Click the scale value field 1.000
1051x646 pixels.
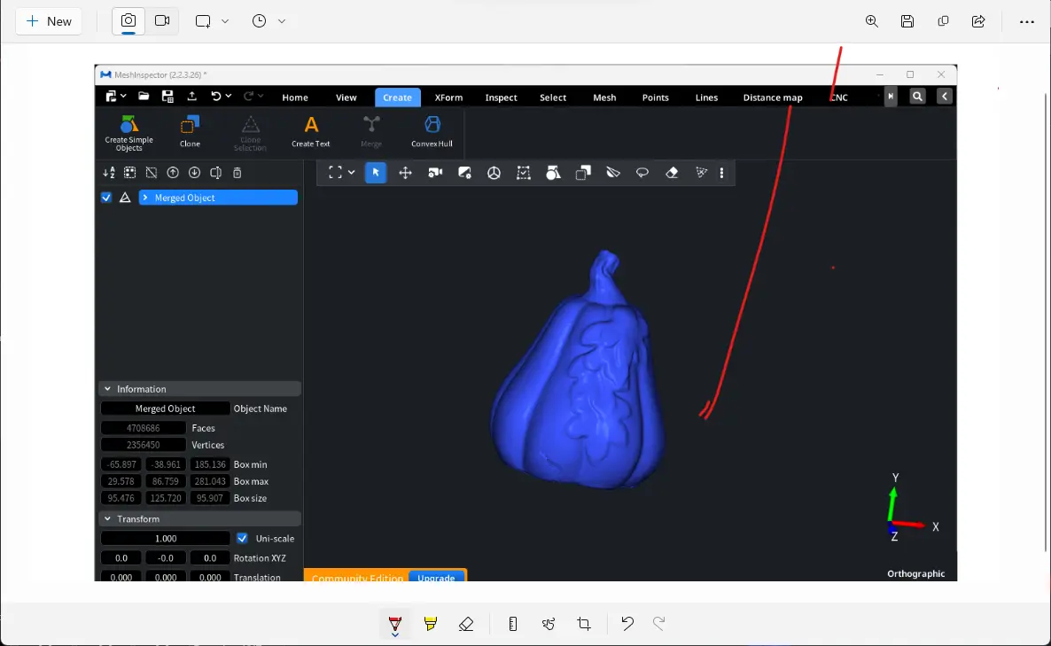tap(166, 538)
